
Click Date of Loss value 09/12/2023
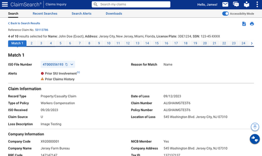pyautogui.click(x=172, y=96)
